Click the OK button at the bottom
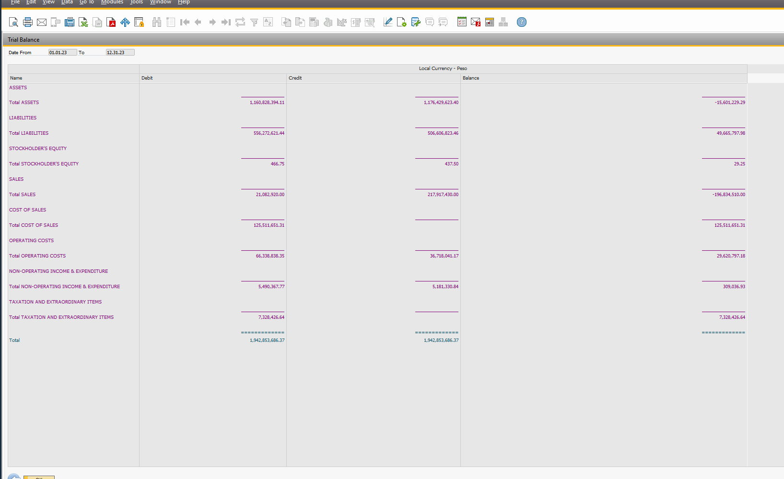 pos(39,477)
